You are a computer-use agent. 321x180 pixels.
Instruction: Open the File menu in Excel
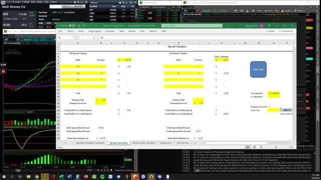point(60,31)
